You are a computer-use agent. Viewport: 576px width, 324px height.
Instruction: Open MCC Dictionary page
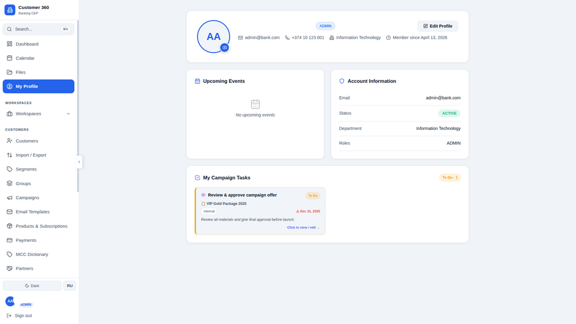coord(39,254)
